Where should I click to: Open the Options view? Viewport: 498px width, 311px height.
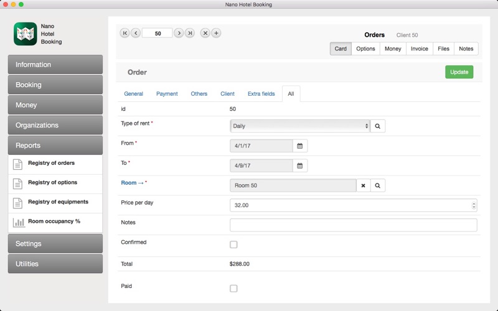365,49
